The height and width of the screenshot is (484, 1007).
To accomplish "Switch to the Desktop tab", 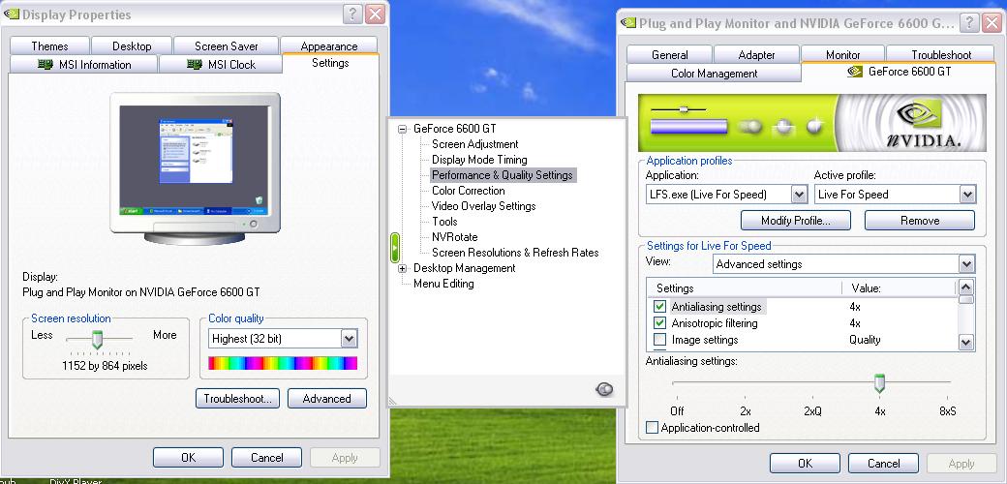I will click(132, 46).
